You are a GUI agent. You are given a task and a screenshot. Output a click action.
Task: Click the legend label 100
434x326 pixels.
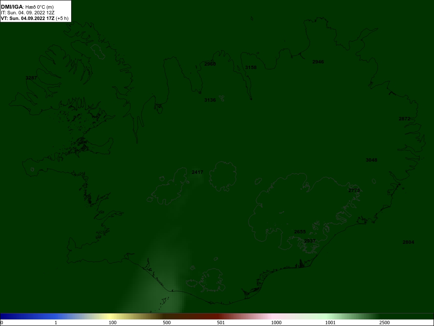[x=112, y=323]
